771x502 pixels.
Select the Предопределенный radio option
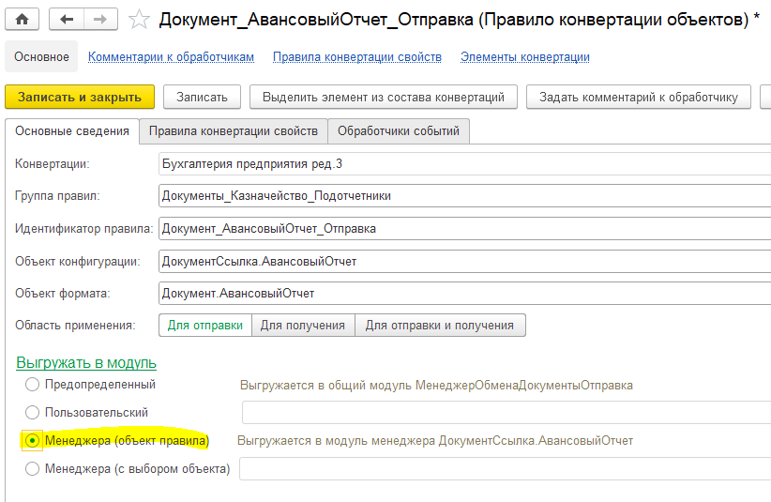click(x=33, y=384)
